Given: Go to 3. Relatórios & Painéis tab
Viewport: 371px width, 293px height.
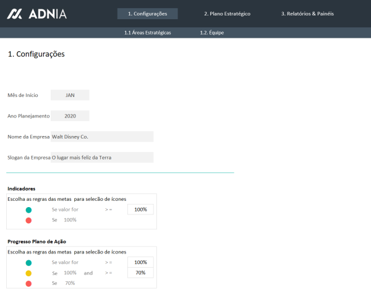Looking at the screenshot, I should (x=307, y=14).
